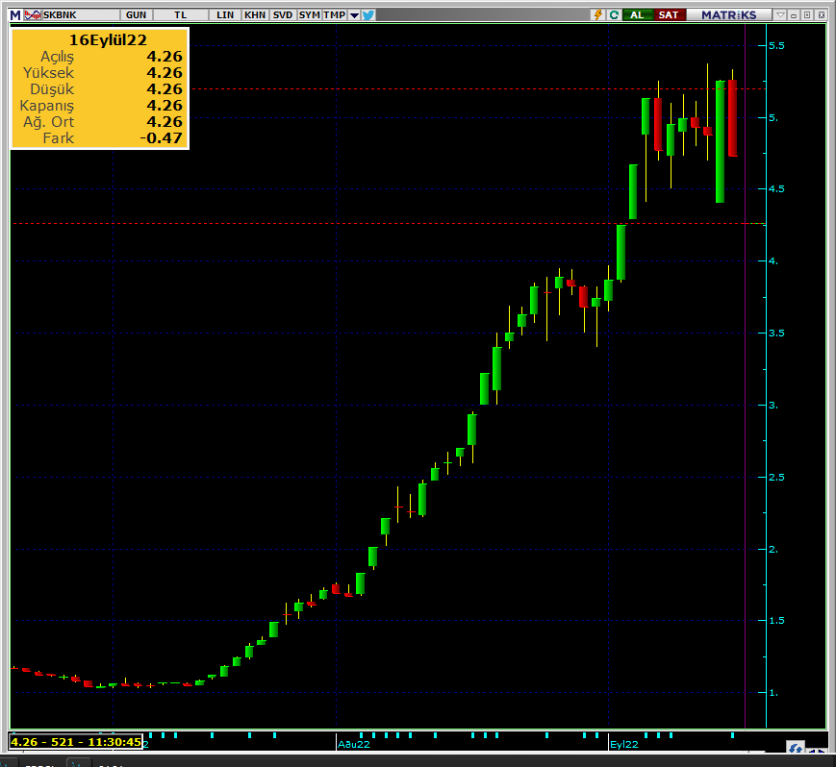Click the 5.5 price axis label

(776, 46)
